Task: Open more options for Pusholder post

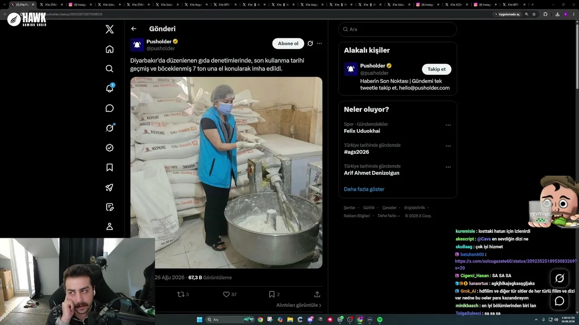Action: 319,43
